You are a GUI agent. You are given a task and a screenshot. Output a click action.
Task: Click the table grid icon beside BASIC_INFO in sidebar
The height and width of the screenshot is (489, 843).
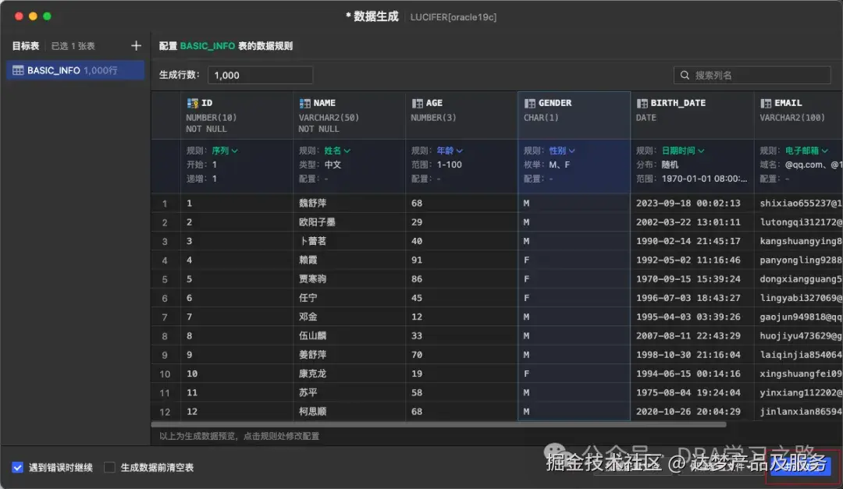[16, 70]
